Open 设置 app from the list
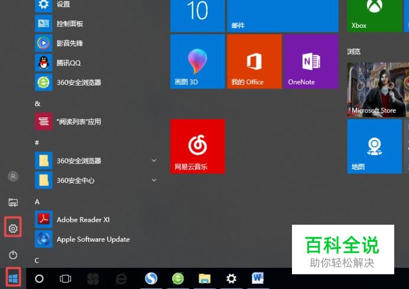This screenshot has width=409, height=289. coord(96,5)
